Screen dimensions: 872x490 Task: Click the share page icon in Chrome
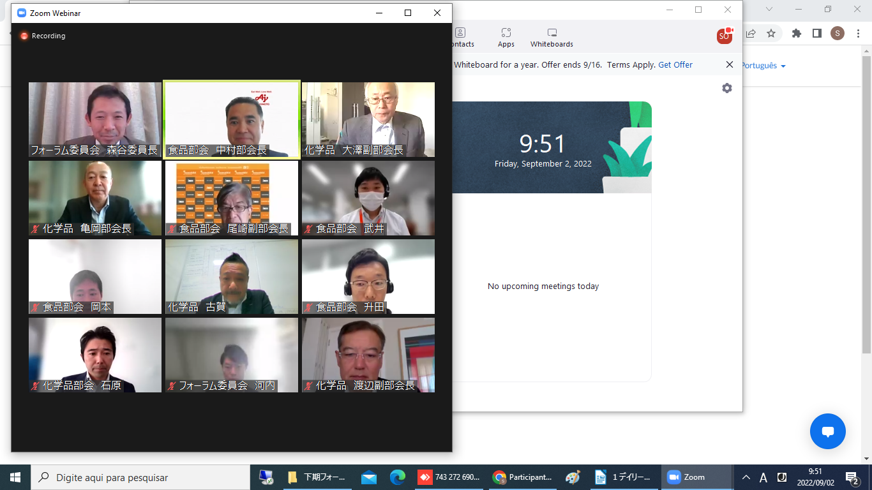(x=751, y=33)
